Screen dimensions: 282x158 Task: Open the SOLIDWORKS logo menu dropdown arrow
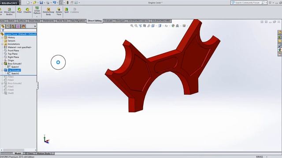[20, 3]
